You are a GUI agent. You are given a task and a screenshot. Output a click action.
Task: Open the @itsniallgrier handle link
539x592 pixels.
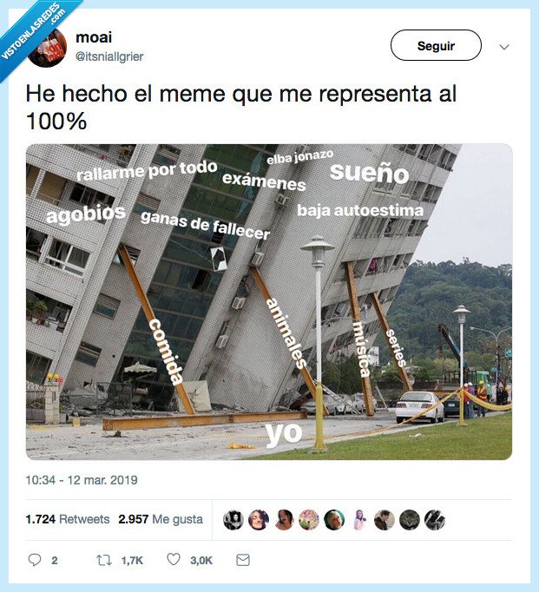(109, 56)
